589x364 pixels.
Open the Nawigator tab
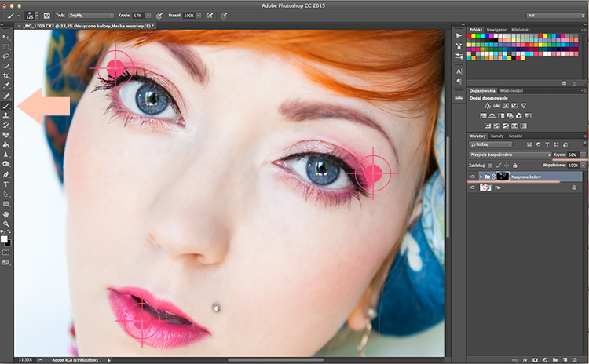pos(496,30)
